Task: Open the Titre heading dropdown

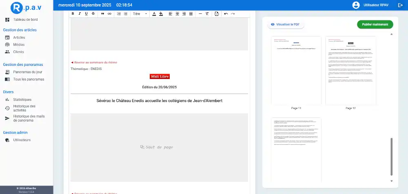Action: click(x=139, y=14)
